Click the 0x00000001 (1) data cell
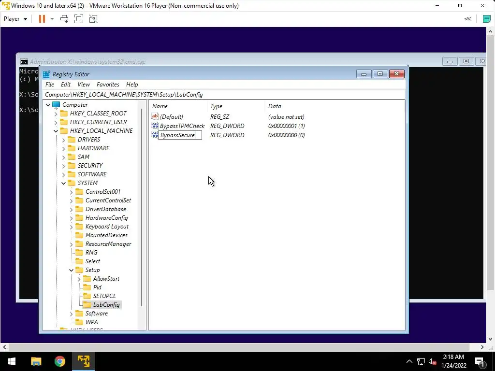This screenshot has width=495, height=371. point(286,126)
